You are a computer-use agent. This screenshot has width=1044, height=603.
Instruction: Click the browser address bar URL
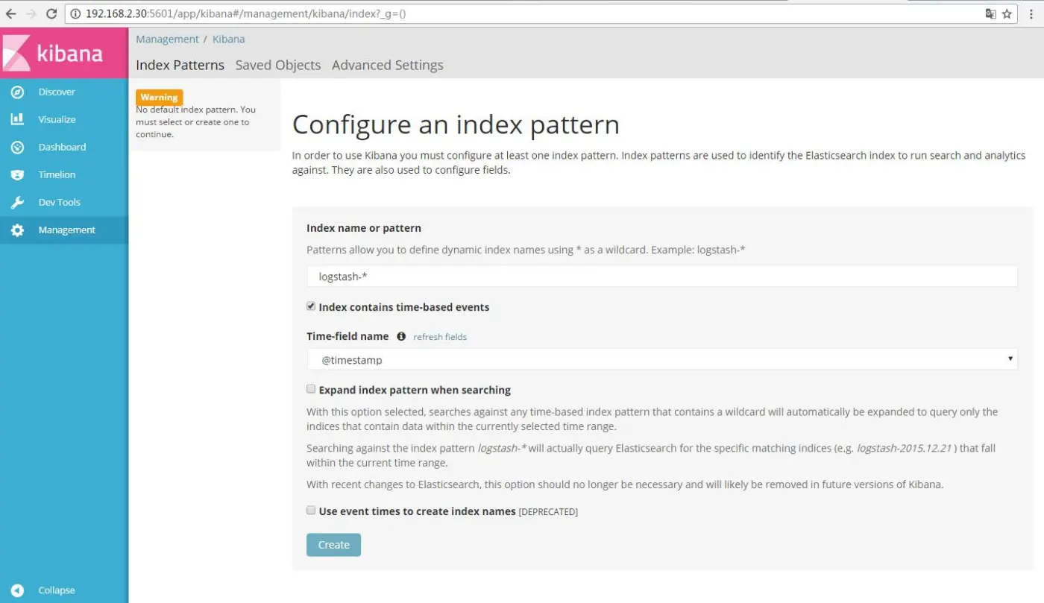(245, 13)
